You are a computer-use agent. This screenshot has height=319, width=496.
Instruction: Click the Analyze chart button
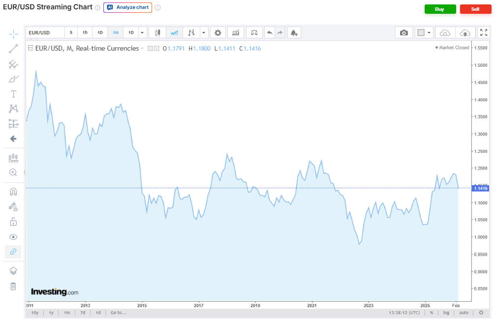[x=127, y=8]
